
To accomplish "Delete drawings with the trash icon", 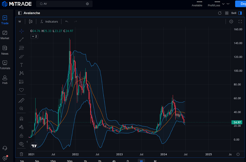I will pos(21,154).
